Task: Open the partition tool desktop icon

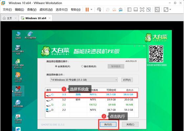Action: pos(18,77)
